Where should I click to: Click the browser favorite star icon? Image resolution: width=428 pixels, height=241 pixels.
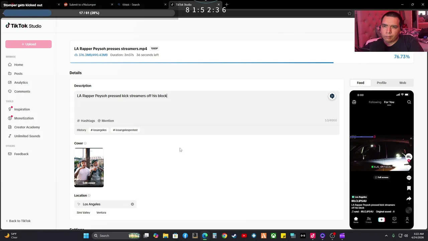point(349,13)
